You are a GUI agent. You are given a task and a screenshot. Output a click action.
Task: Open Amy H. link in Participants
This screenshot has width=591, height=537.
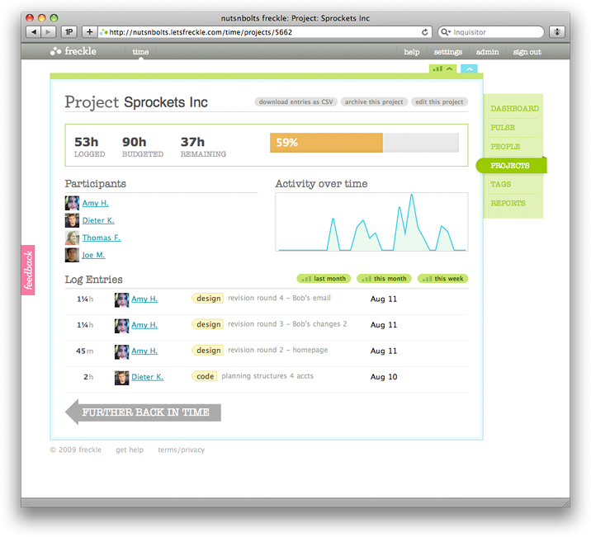coord(96,203)
